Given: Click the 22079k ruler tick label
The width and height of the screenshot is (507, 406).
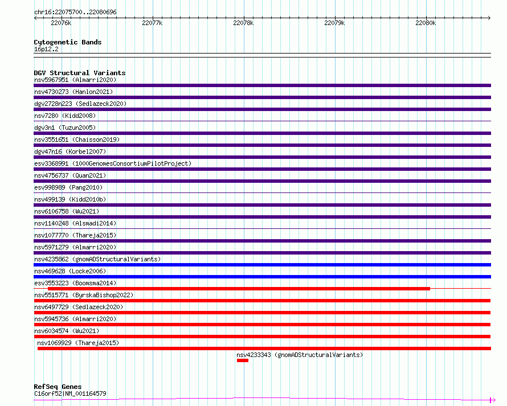Looking at the screenshot, I should point(334,23).
